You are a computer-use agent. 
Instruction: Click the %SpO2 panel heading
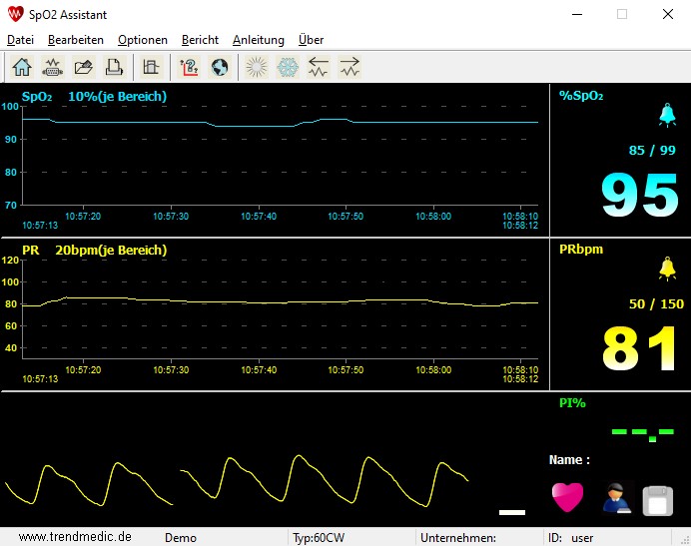coord(581,96)
